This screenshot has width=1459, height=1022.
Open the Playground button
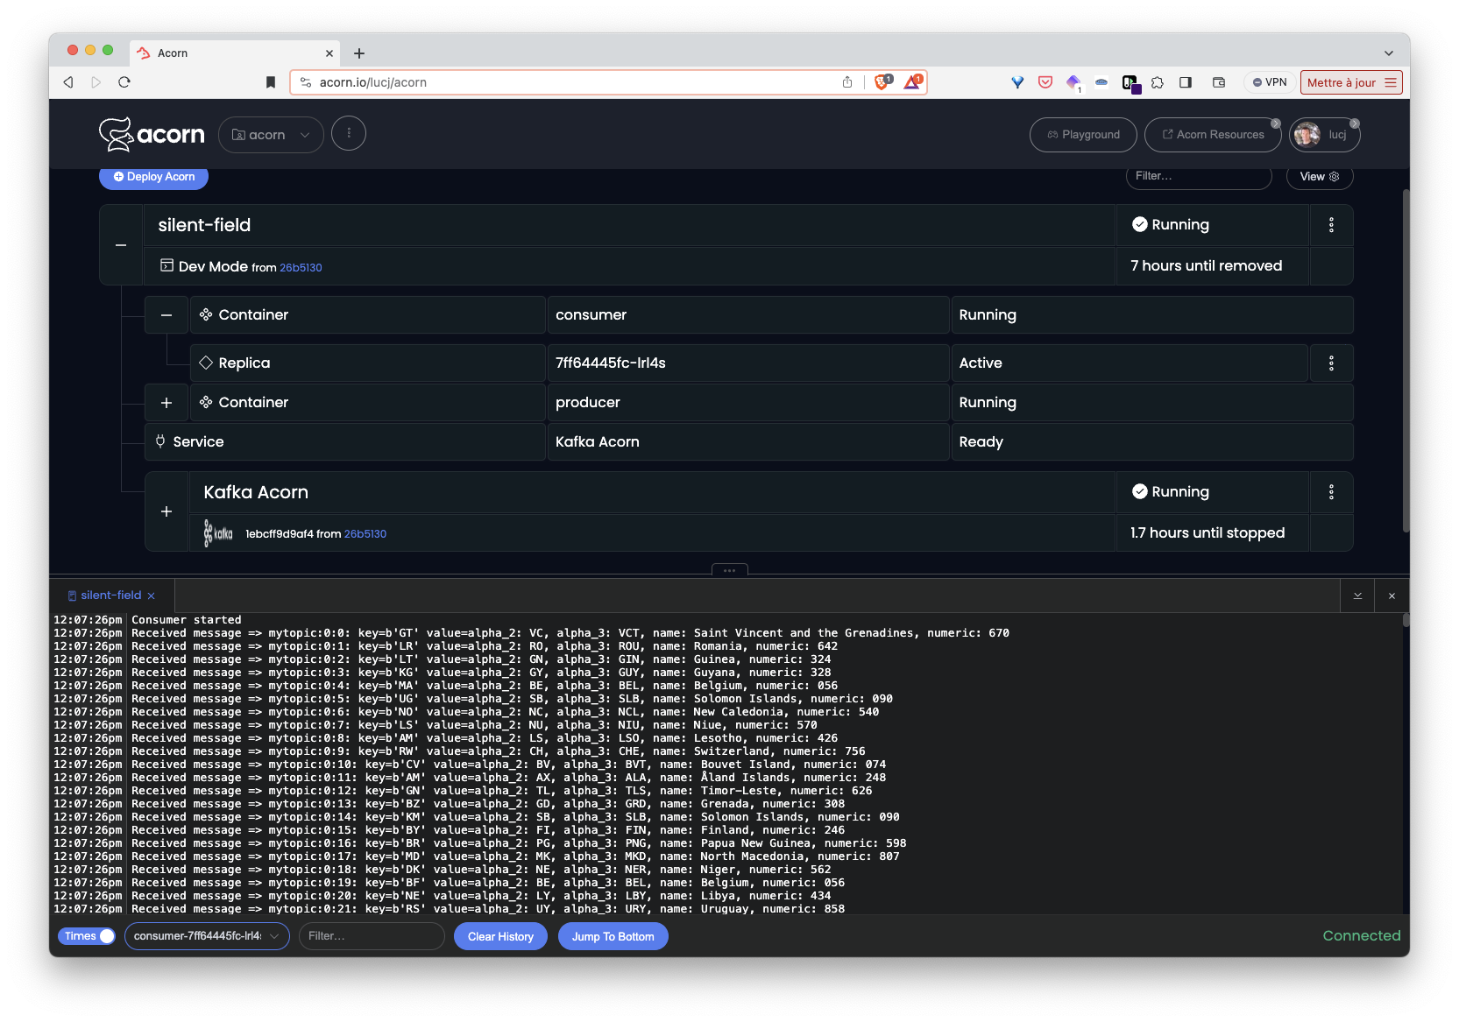pos(1083,135)
